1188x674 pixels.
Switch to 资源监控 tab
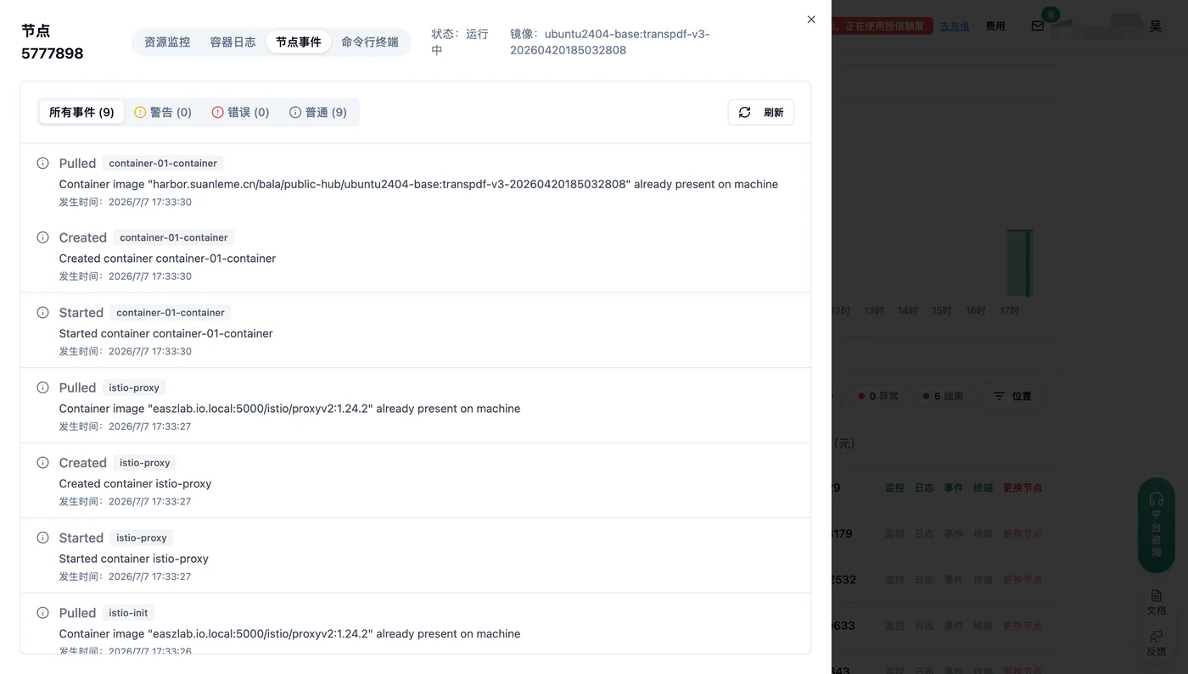coord(167,42)
